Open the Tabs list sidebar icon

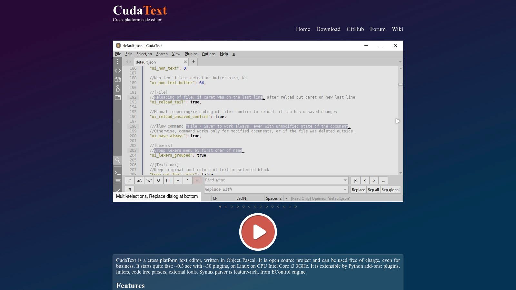pyautogui.click(x=118, y=98)
